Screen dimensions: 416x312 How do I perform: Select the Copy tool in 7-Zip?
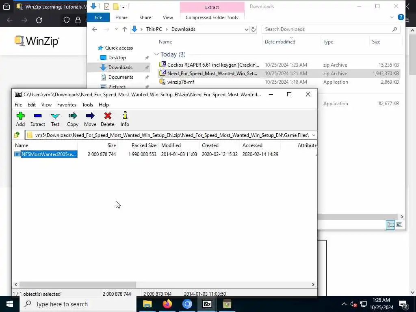point(72,119)
